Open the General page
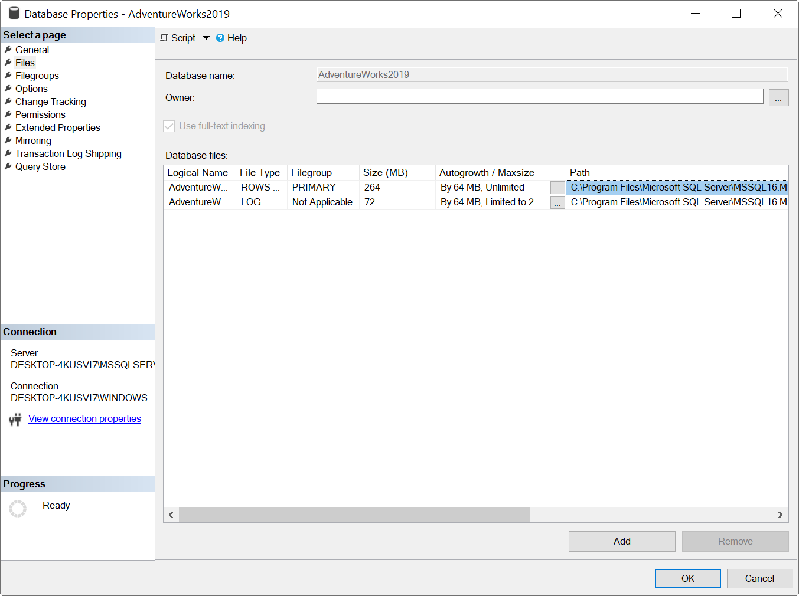The height and width of the screenshot is (596, 799). click(x=32, y=50)
